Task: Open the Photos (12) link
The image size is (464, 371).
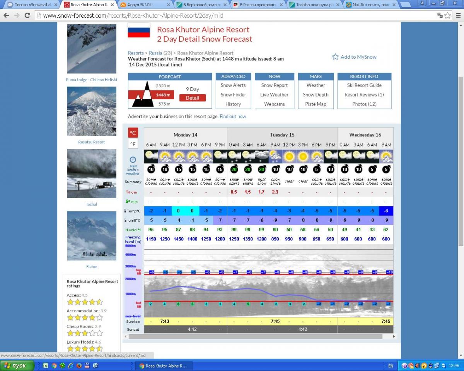Action: coord(364,104)
